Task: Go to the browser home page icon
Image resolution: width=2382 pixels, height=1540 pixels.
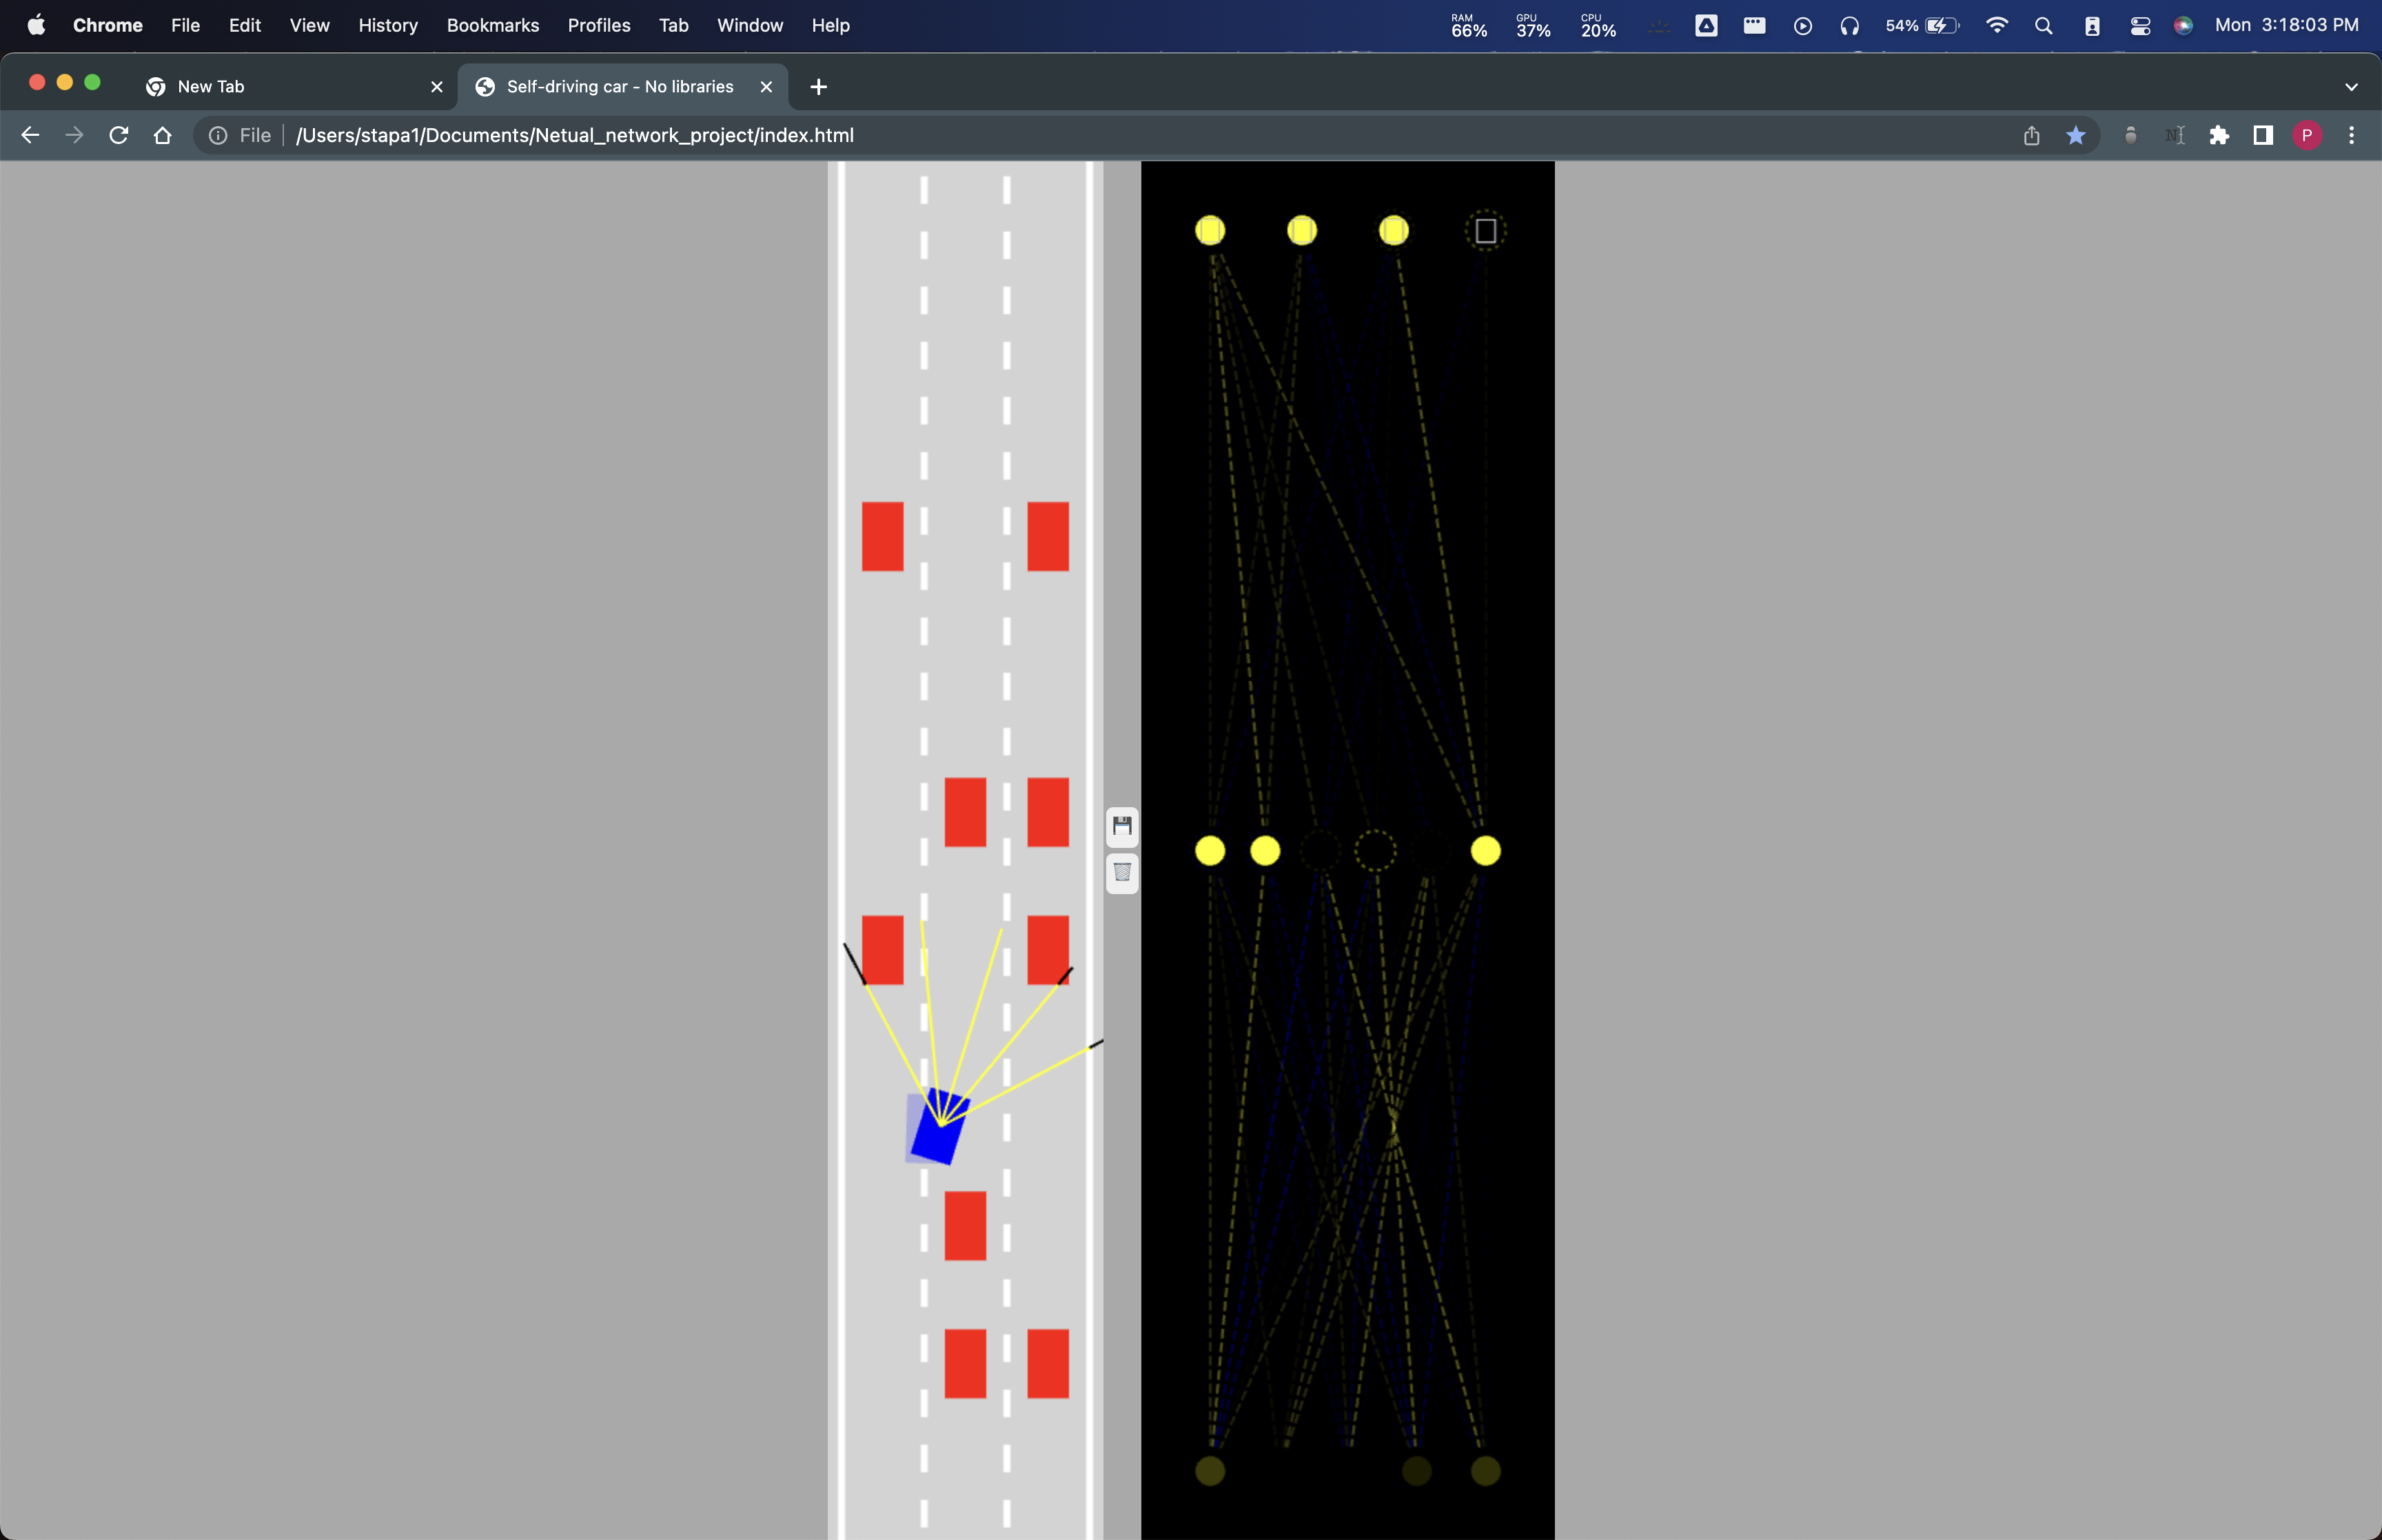Action: [163, 135]
